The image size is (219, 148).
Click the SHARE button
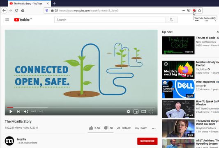124,128
